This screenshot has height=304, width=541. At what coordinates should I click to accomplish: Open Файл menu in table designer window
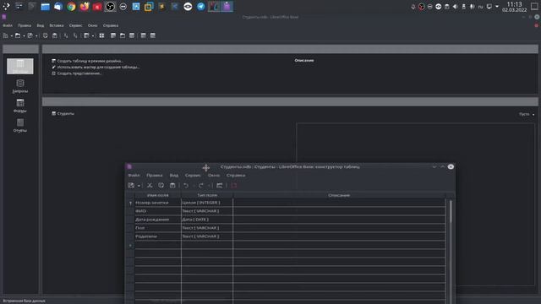point(134,176)
